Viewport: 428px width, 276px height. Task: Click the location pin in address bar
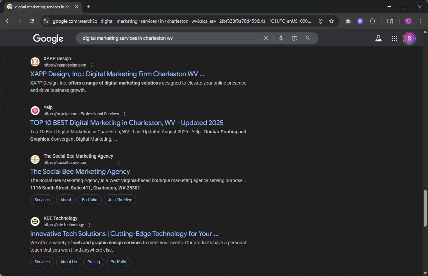[x=320, y=21]
